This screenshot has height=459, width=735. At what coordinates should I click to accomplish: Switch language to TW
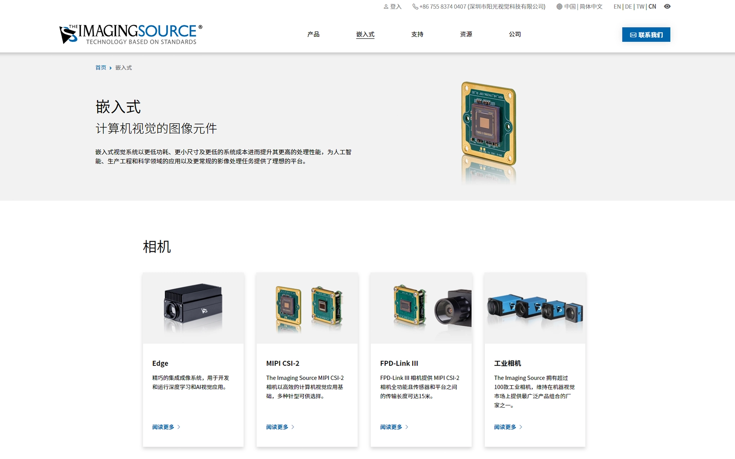640,7
